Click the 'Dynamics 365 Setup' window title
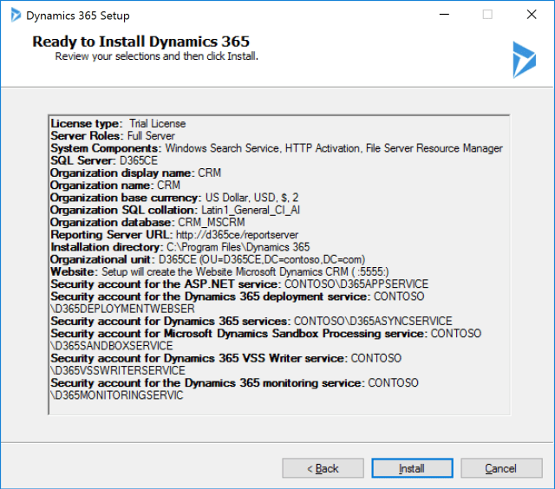This screenshot has width=555, height=489. pos(78,16)
